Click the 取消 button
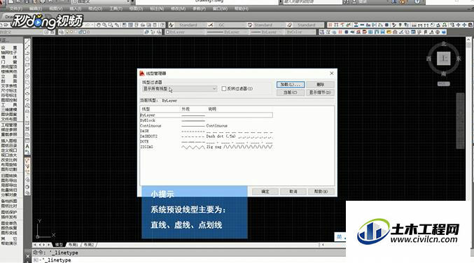Viewport: 474px width, 263px height. coord(293,192)
